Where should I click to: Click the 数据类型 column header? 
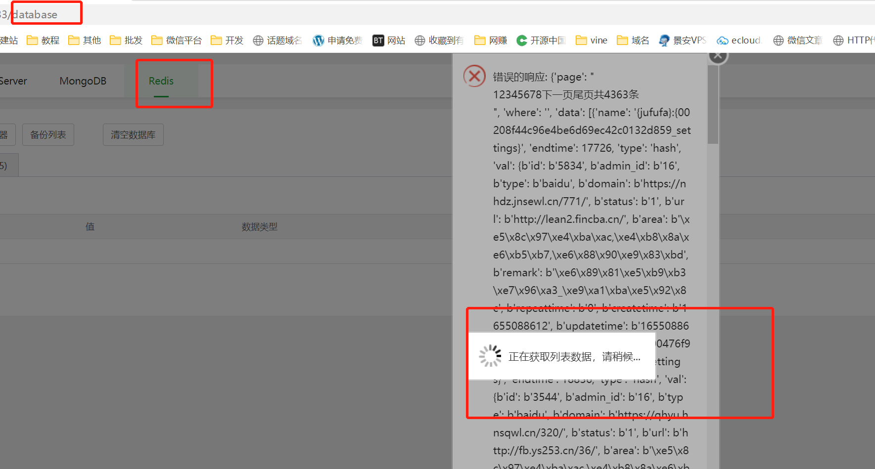click(x=260, y=227)
